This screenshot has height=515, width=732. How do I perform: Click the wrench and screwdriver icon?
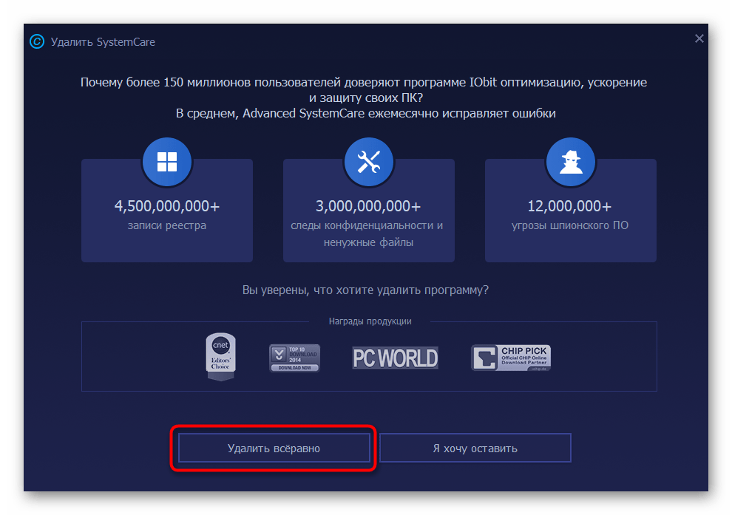click(x=369, y=162)
